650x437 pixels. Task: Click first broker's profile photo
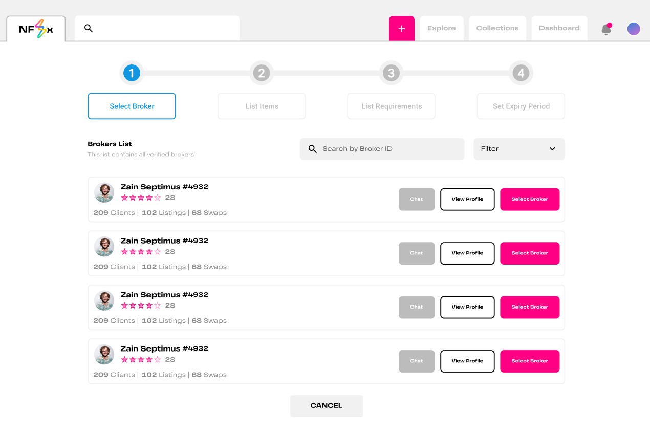pyautogui.click(x=104, y=193)
